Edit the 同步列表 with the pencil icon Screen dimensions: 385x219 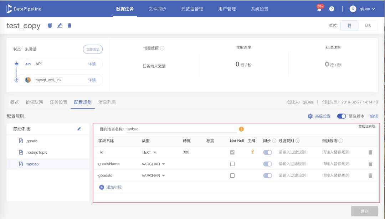(79, 129)
